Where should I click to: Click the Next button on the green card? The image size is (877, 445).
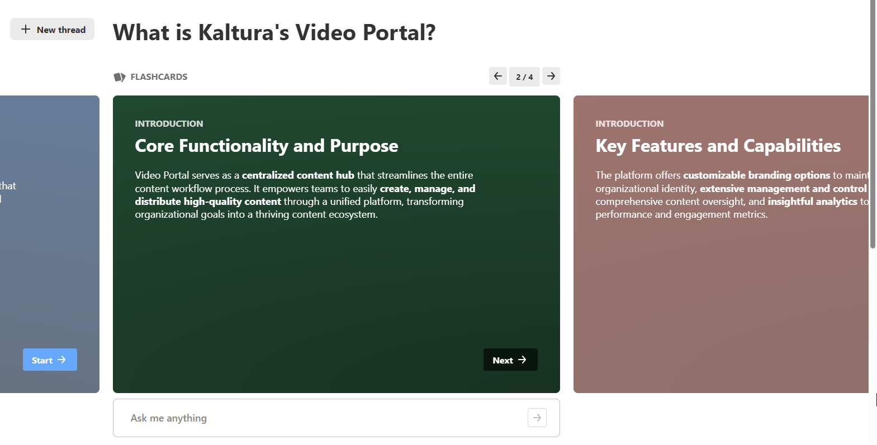(x=510, y=360)
